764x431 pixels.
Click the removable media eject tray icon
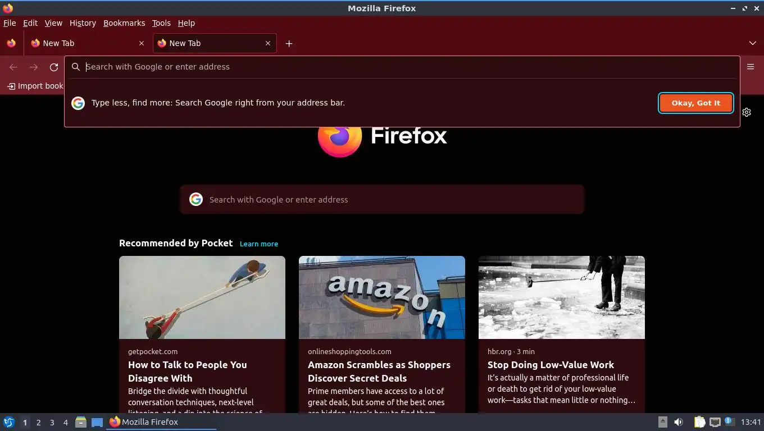[663, 422]
